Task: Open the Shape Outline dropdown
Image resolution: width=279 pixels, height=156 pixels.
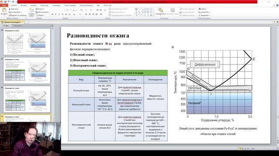Action: 187,12
